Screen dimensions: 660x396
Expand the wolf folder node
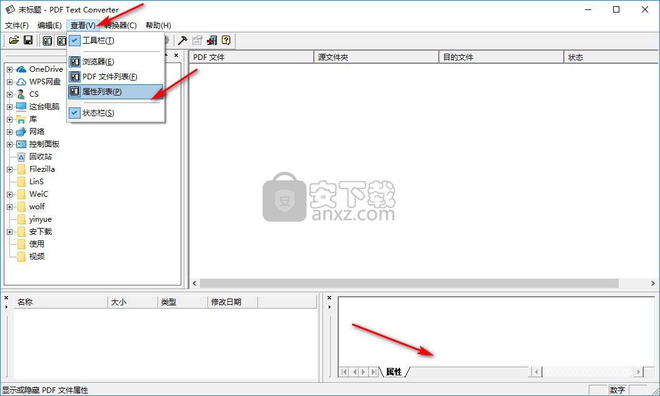pos(9,207)
